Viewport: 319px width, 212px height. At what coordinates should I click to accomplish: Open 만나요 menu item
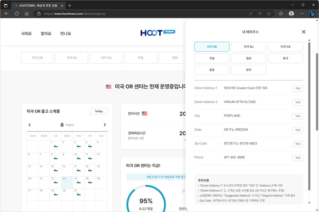coord(65,33)
